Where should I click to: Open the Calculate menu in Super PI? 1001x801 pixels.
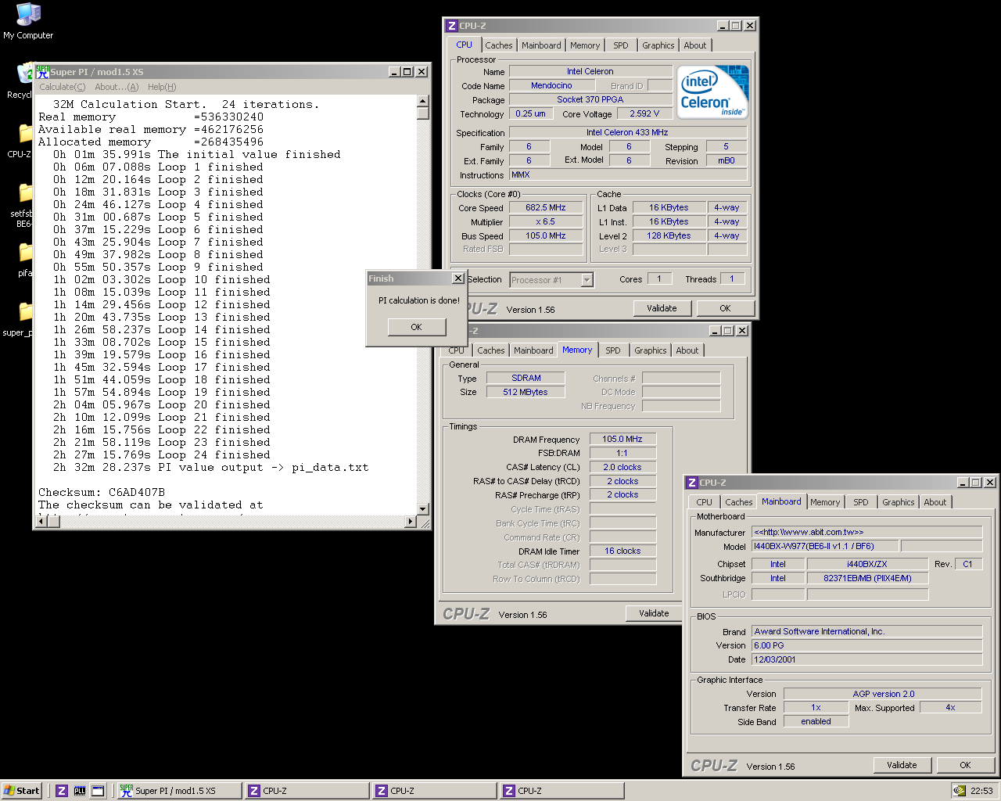(63, 87)
